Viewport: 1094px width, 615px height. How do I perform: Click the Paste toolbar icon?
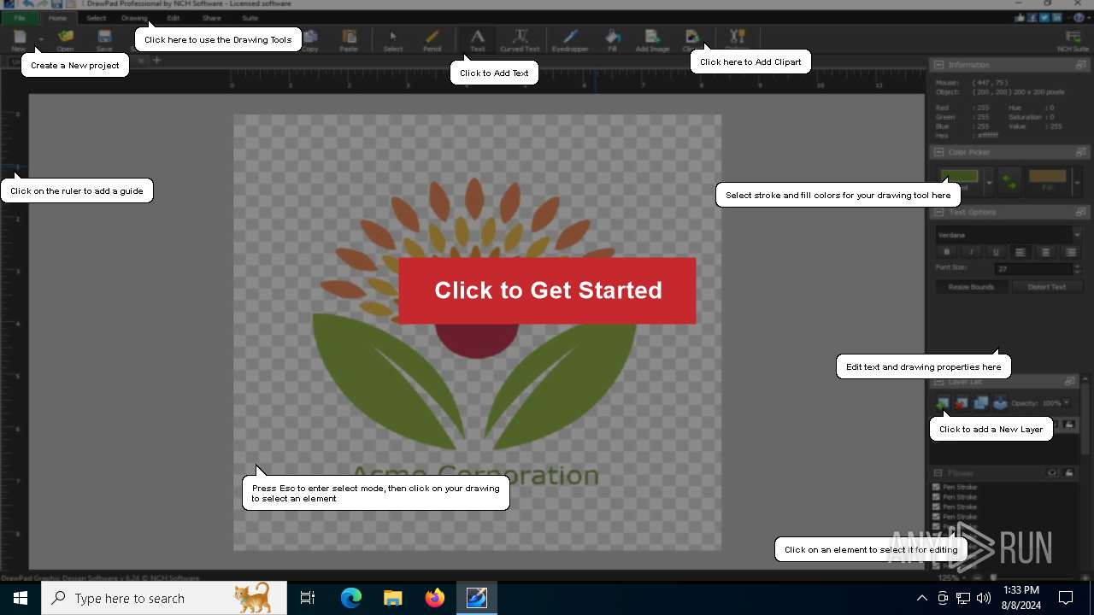[349, 39]
